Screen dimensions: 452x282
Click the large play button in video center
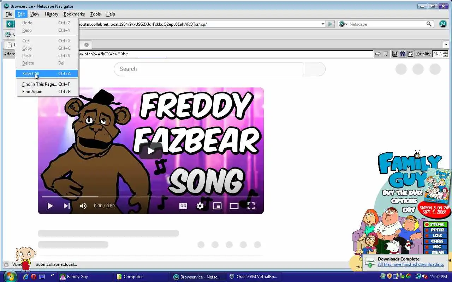(x=151, y=151)
